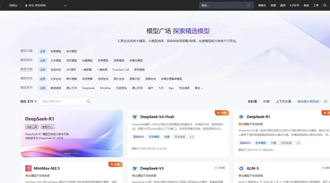
Task: Open the 参数量 sort dropdown
Action: click(253, 101)
